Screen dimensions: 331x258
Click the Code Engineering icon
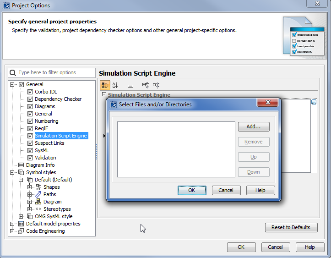pyautogui.click(x=21, y=231)
